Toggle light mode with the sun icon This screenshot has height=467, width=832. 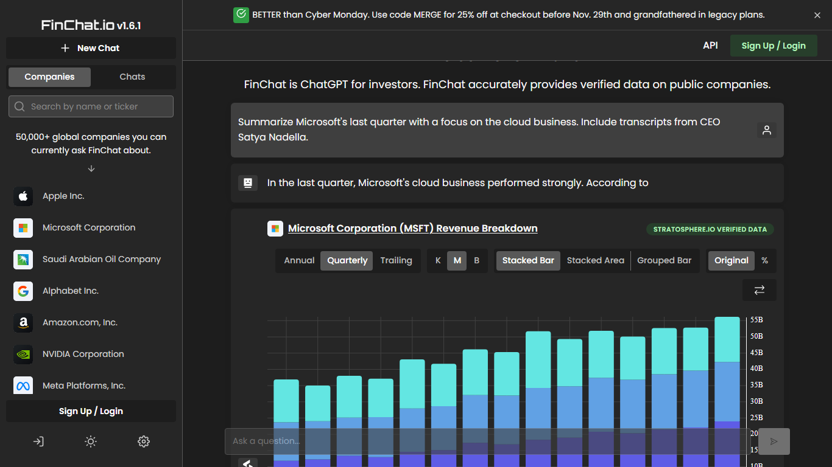click(x=91, y=441)
